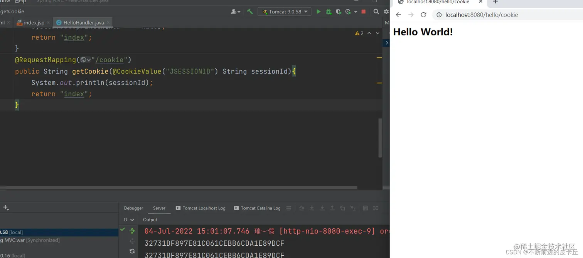Go to next highlighted problem arrow

pos(377,33)
